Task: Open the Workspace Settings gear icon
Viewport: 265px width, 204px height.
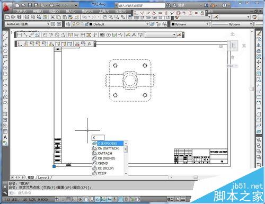Action: tap(53, 24)
